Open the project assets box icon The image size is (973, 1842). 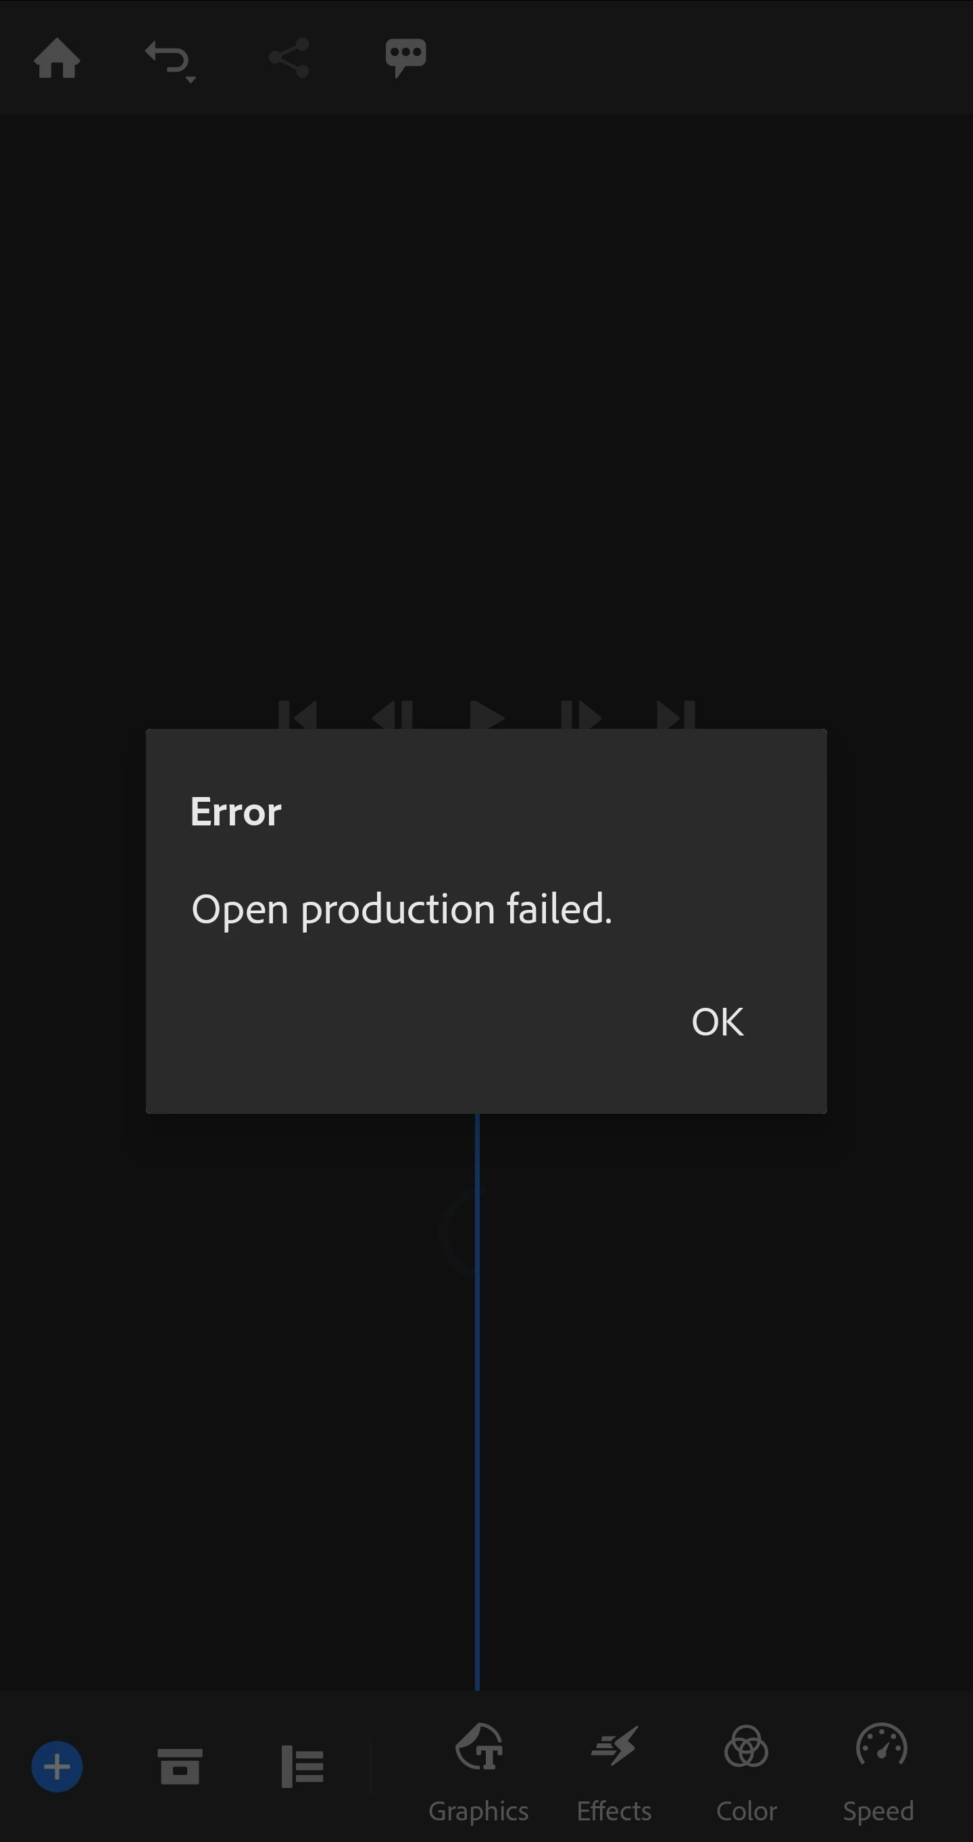tap(180, 1767)
